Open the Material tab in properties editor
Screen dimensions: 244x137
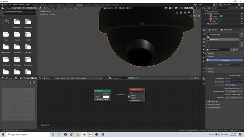pos(204,79)
